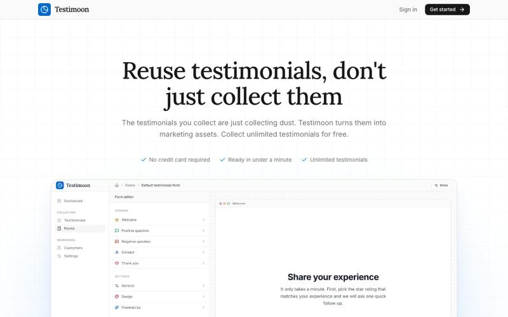The width and height of the screenshot is (508, 317).
Task: Click the checkmark beside Unlimited testimonials
Action: pyautogui.click(x=304, y=160)
